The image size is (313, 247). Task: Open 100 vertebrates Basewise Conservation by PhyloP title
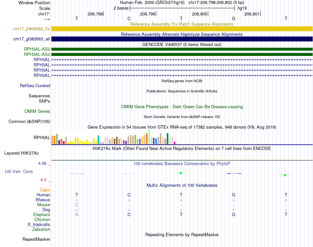point(182,164)
